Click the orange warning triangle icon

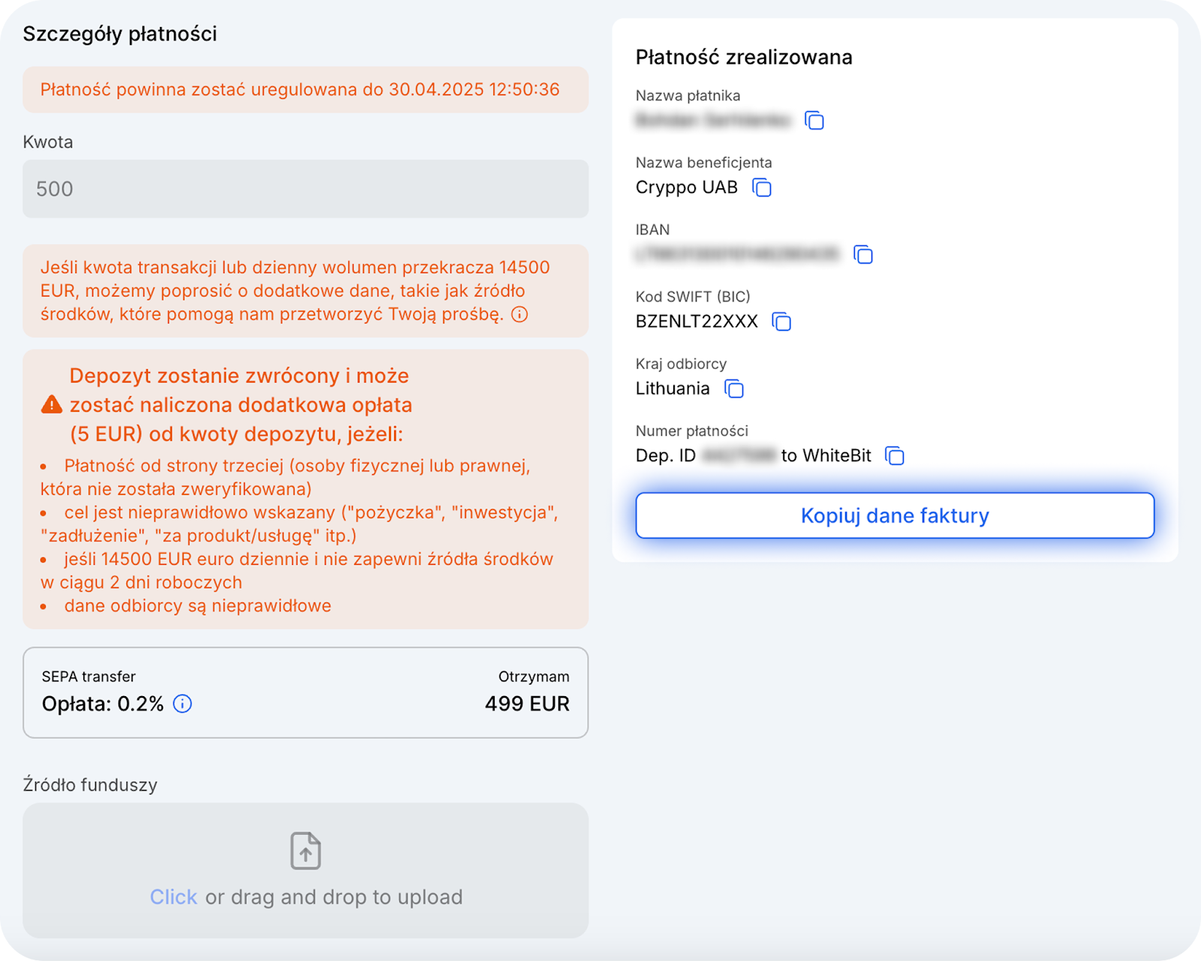52,405
